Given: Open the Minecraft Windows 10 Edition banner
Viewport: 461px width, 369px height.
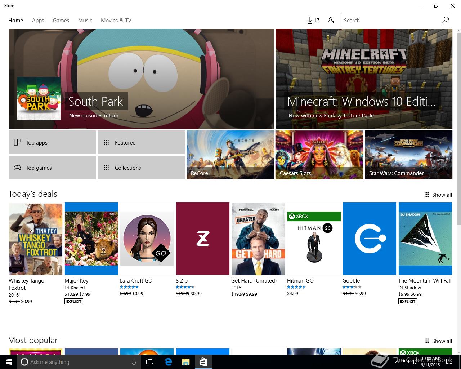Looking at the screenshot, I should tap(364, 79).
